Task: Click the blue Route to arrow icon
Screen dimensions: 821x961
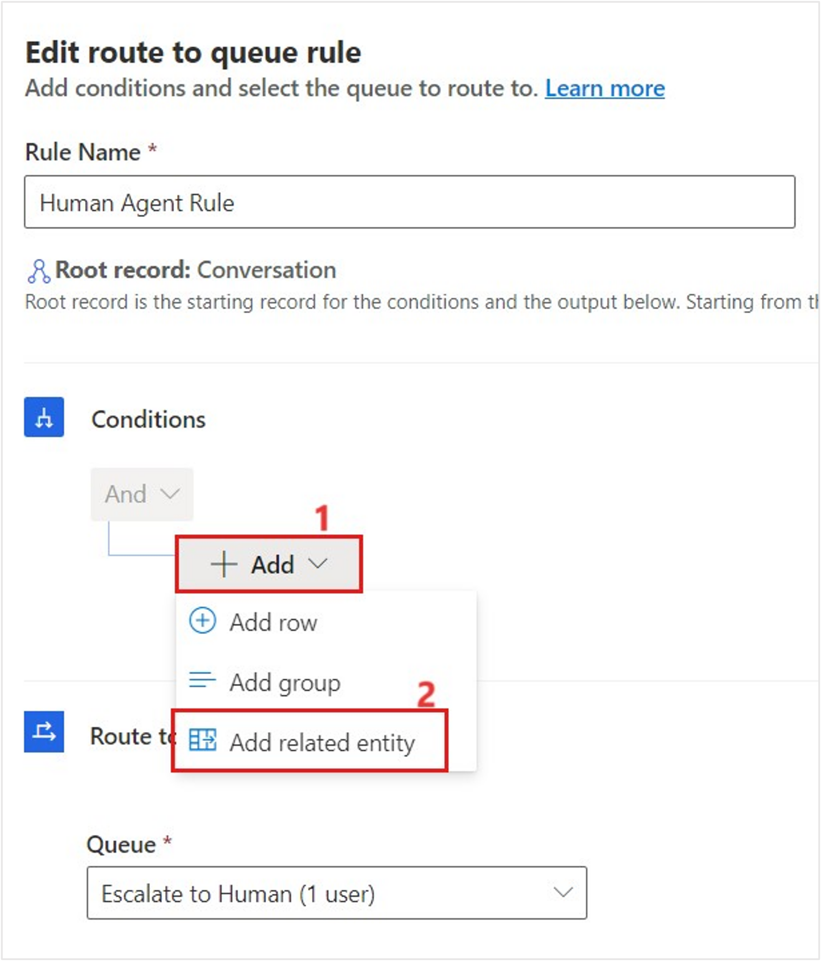Action: [44, 732]
